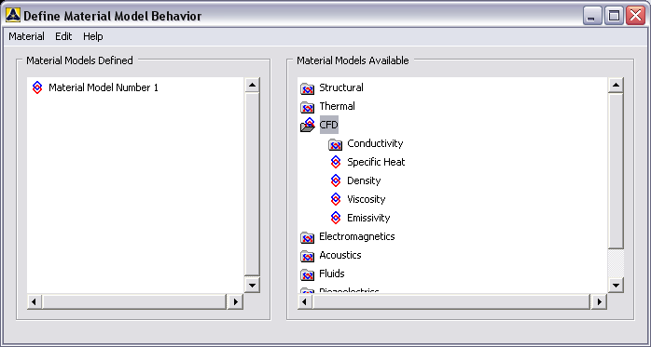Click the Electromagnetics folder icon
Viewport: 651px width, 347px height.
pos(307,237)
